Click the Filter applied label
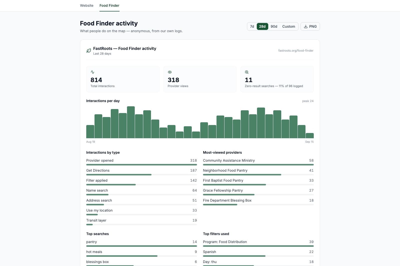The image size is (400, 266). click(x=97, y=180)
